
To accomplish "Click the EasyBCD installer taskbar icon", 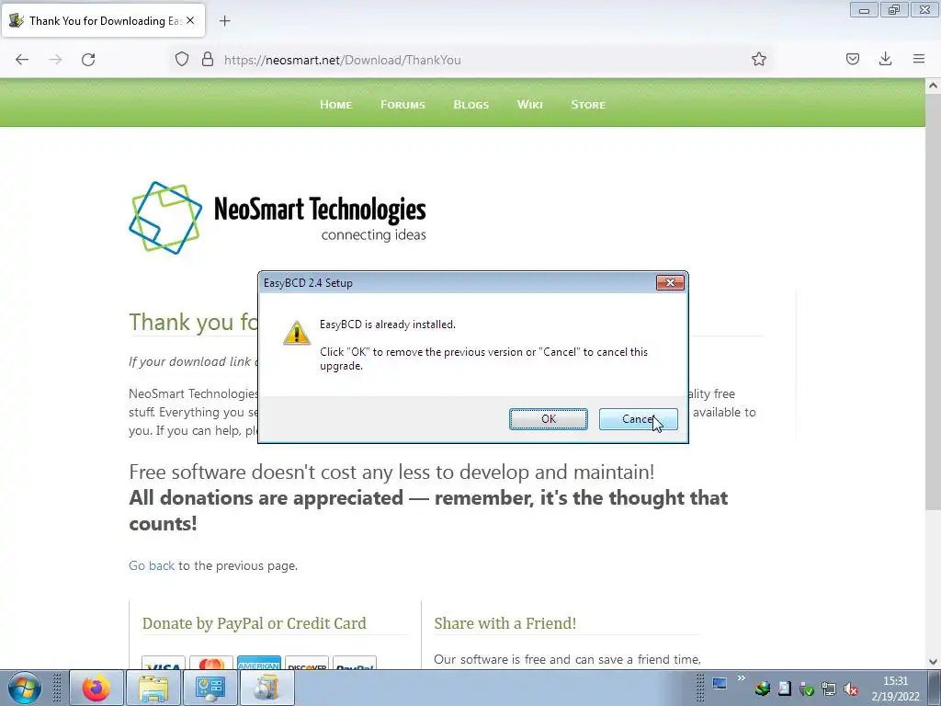I will pos(266,688).
